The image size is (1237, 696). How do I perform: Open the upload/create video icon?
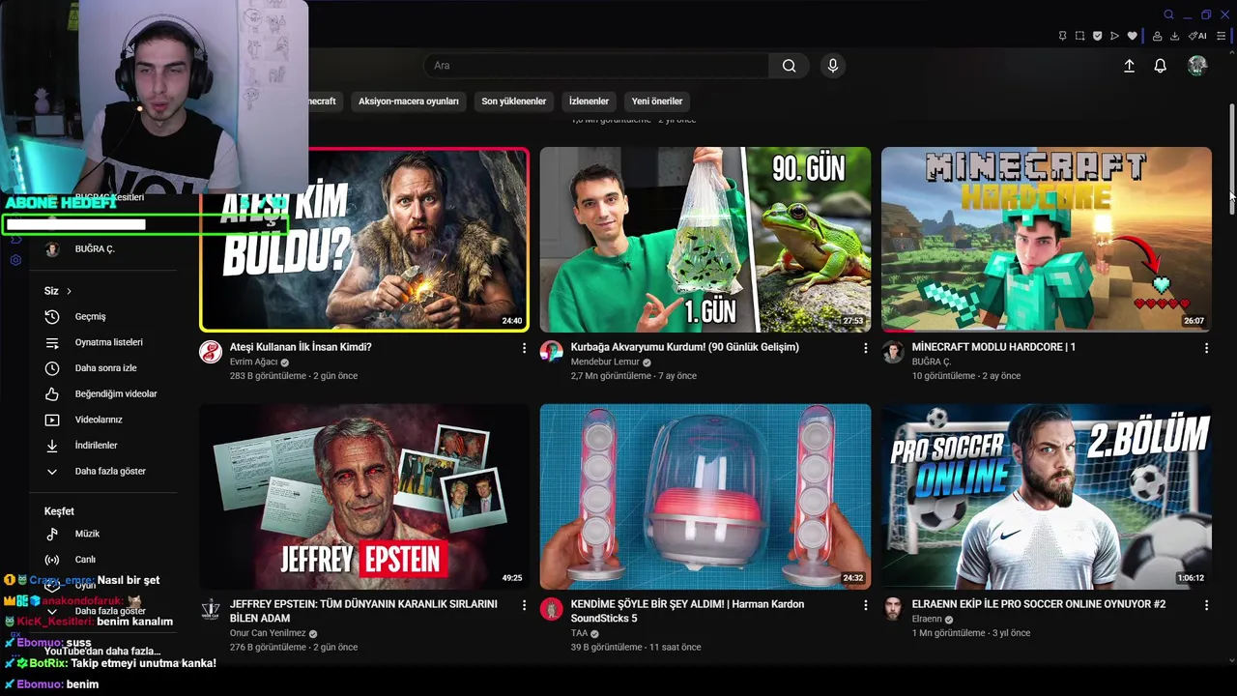tap(1129, 66)
